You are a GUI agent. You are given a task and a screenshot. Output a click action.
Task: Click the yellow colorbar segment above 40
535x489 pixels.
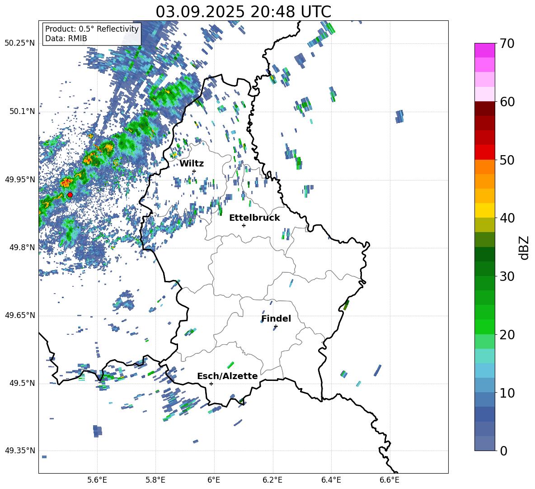[x=484, y=210]
